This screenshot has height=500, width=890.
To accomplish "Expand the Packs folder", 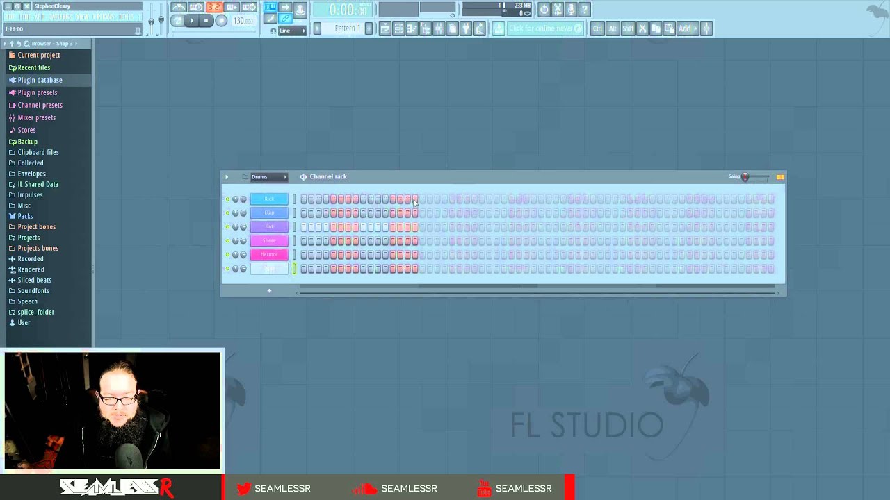I will click(25, 216).
